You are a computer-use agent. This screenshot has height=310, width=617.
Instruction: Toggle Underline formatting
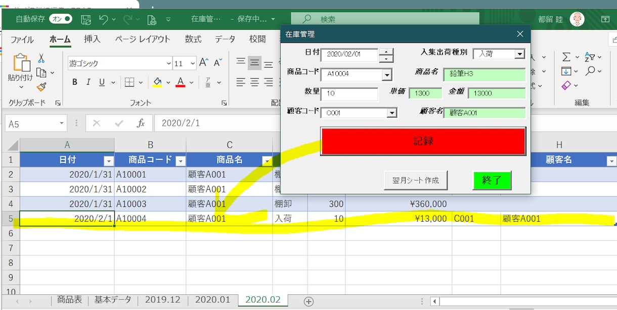point(102,82)
